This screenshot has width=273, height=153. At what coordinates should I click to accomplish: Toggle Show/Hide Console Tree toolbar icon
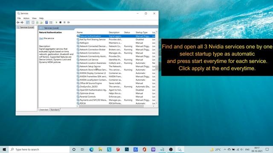coord(28,23)
